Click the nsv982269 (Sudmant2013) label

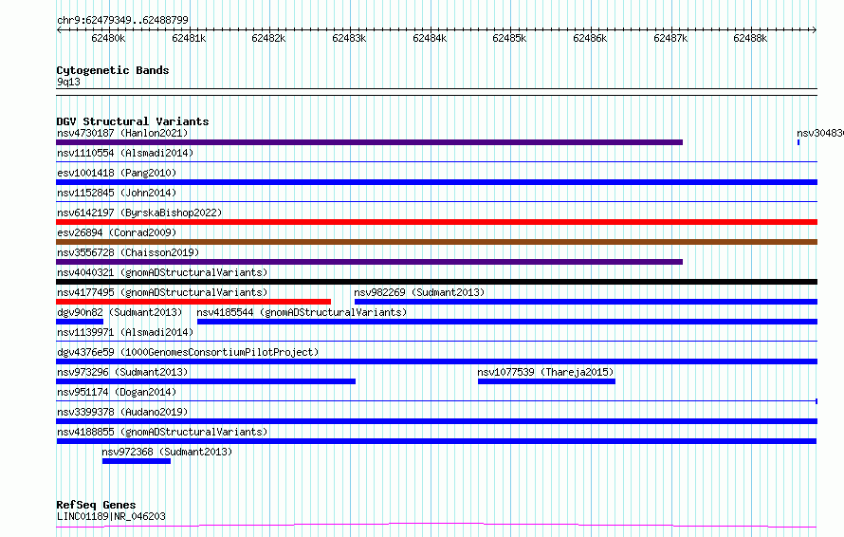(x=419, y=292)
